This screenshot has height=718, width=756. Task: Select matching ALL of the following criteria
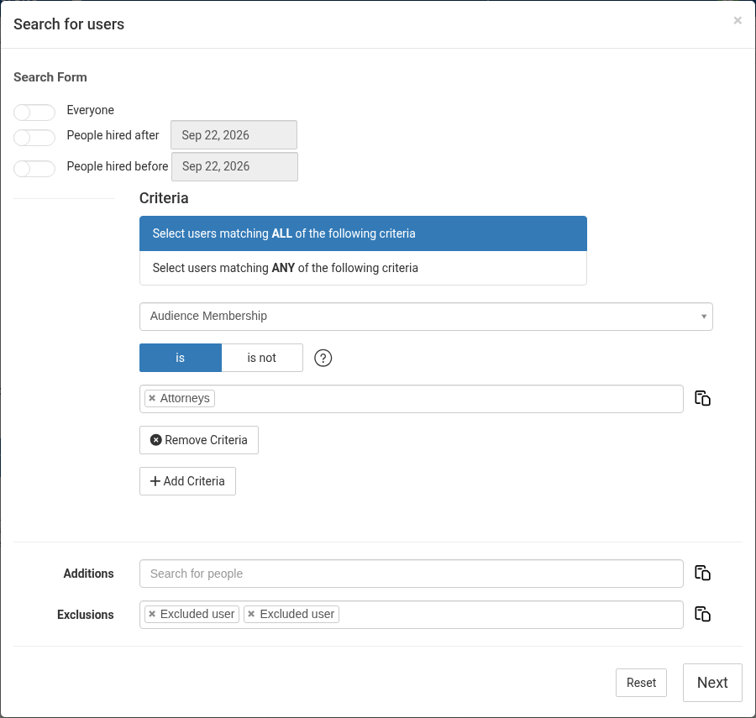pos(363,233)
